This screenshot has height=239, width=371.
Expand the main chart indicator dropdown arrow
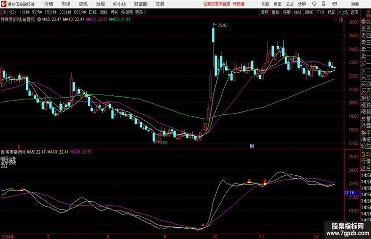[39, 20]
